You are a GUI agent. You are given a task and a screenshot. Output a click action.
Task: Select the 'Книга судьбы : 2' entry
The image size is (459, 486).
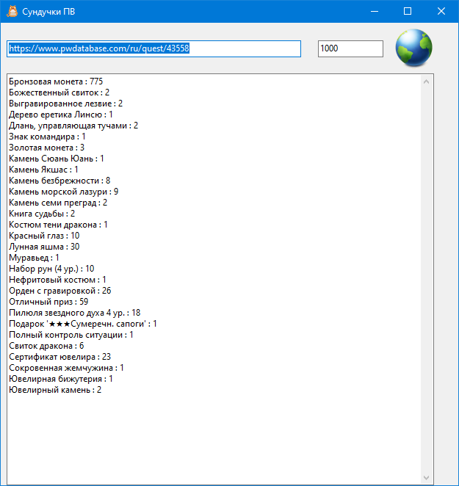pyautogui.click(x=42, y=214)
